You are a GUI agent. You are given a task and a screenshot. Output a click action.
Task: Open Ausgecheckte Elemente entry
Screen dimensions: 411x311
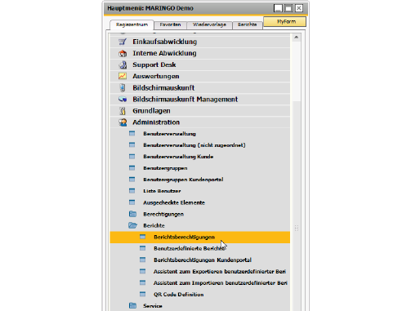coord(174,202)
